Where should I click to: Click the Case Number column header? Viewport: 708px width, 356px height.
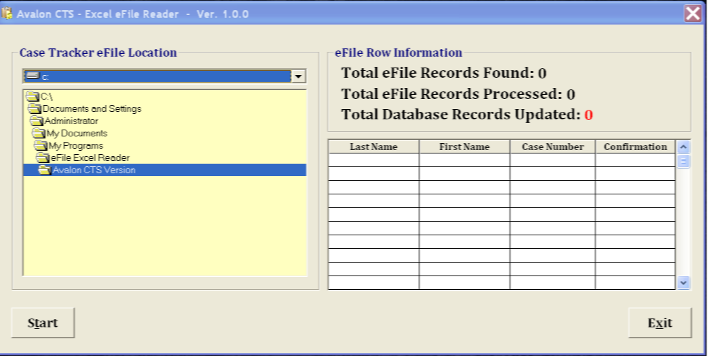tap(552, 147)
